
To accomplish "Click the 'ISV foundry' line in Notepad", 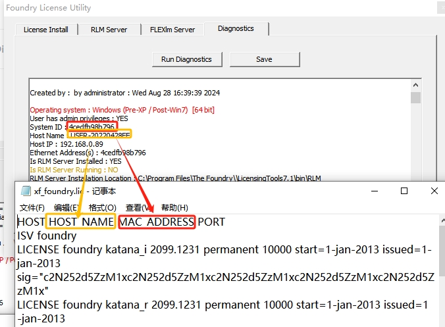I will click(x=47, y=236).
